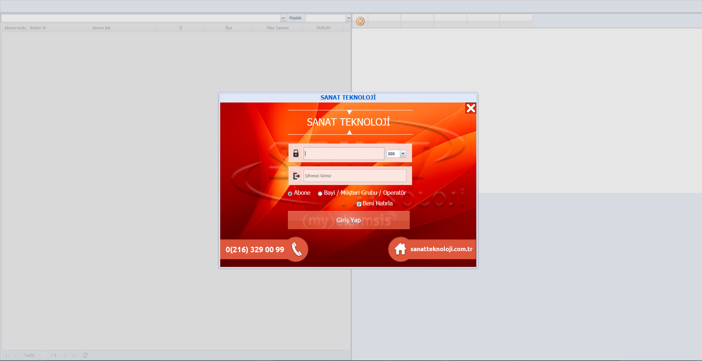Close the SANAT TEKNOLOJİ login dialog
This screenshot has width=702, height=361.
tap(470, 108)
